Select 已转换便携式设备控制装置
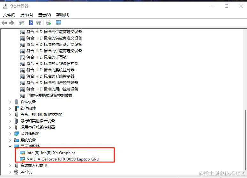The image size is (247, 178). 49,96
